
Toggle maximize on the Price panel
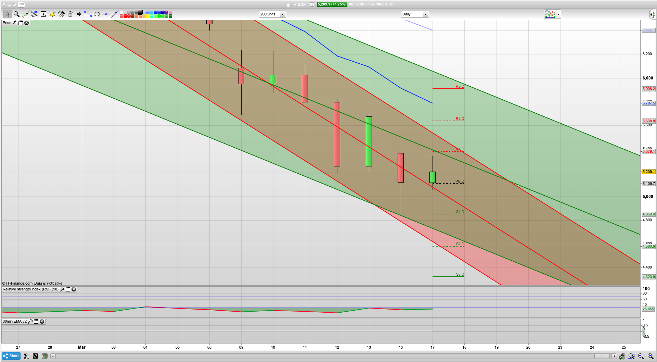21,23
